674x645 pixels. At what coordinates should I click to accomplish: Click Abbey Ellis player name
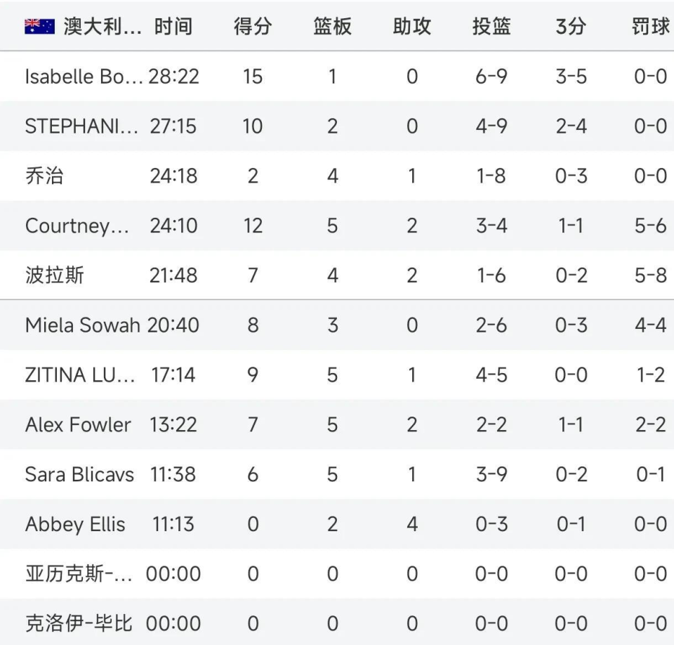(x=75, y=524)
